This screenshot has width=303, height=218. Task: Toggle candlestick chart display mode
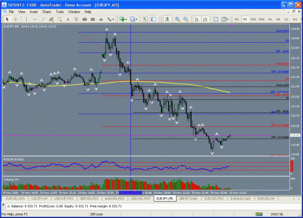click(167, 19)
